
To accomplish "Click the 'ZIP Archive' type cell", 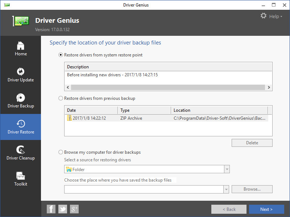I will 131,118.
